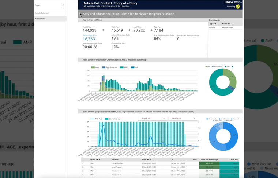
Task: Click the info icon beside Type header
Action: pyautogui.click(x=215, y=24)
